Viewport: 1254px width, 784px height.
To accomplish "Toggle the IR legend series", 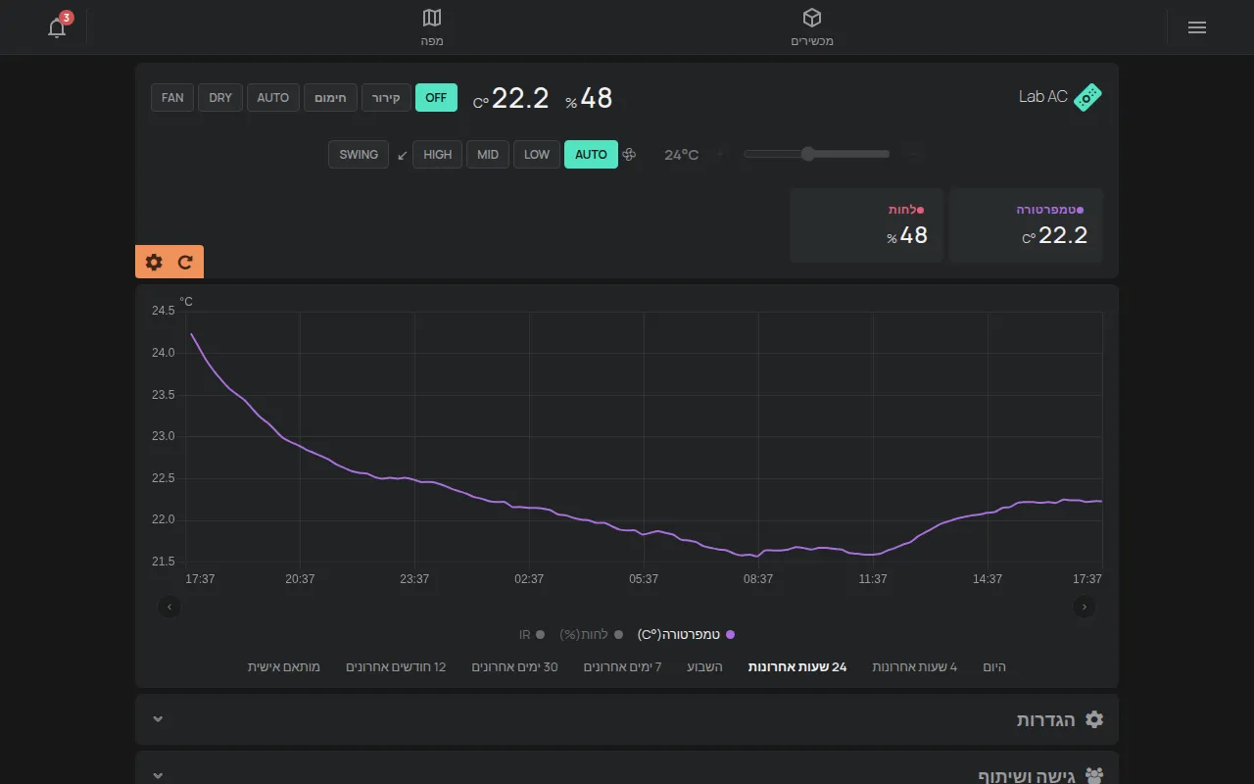I will click(x=533, y=635).
